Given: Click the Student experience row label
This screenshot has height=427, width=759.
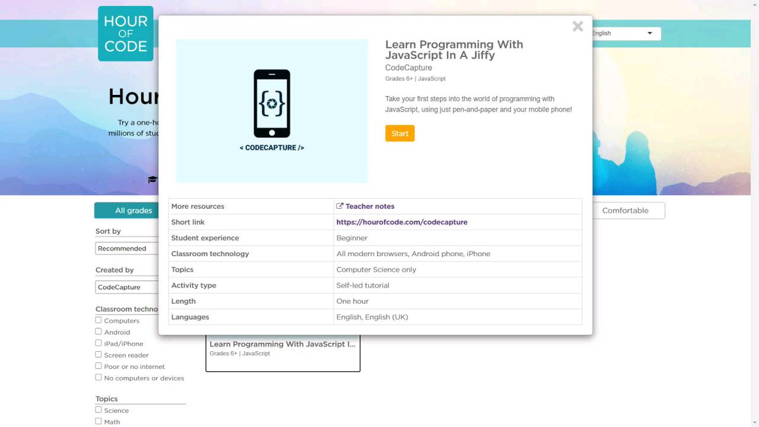Looking at the screenshot, I should click(x=205, y=238).
